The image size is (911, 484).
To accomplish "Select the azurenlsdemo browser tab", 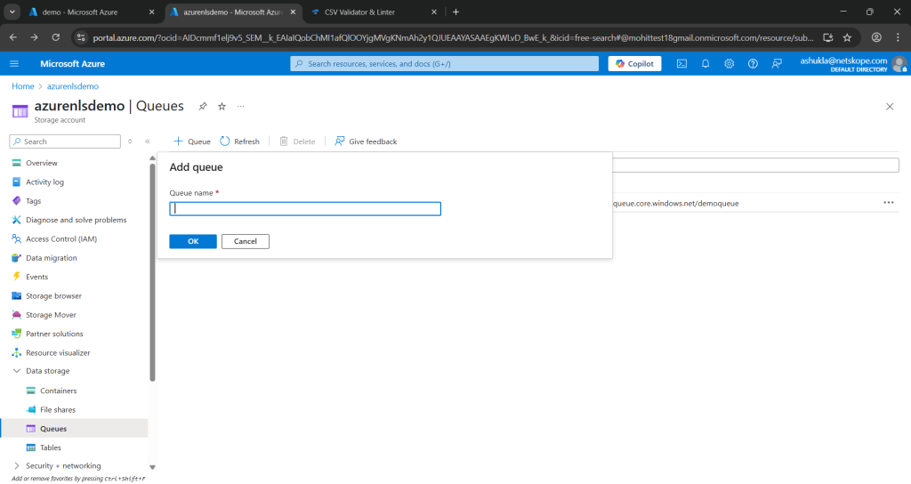I will click(232, 12).
